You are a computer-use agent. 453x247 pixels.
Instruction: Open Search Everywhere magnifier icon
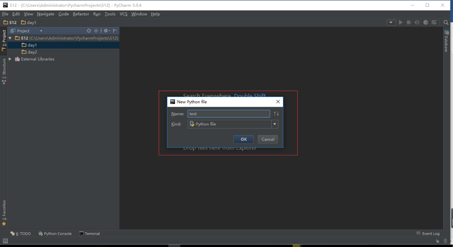point(446,22)
